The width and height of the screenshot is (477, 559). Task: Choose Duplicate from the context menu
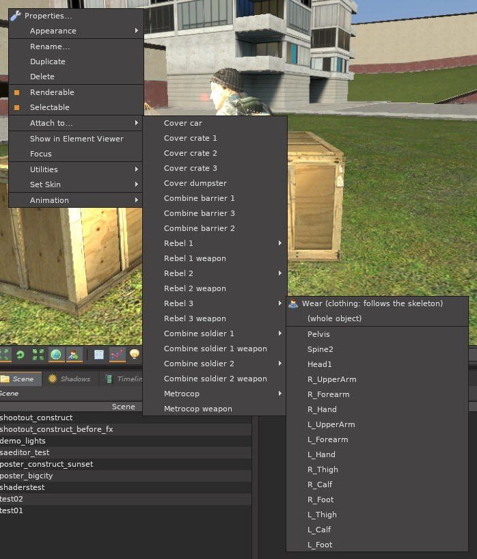coord(76,62)
